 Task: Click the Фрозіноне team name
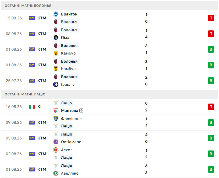coord(71,119)
